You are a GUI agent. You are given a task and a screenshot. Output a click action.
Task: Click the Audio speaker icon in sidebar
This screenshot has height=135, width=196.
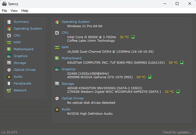(x=9, y=77)
